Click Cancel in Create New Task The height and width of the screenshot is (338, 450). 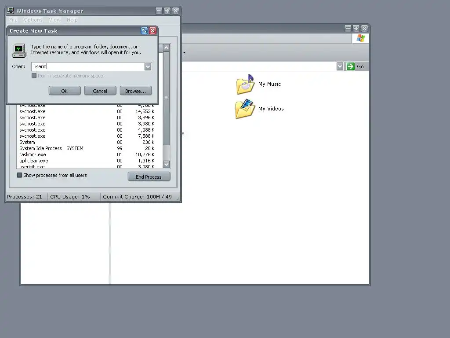100,91
